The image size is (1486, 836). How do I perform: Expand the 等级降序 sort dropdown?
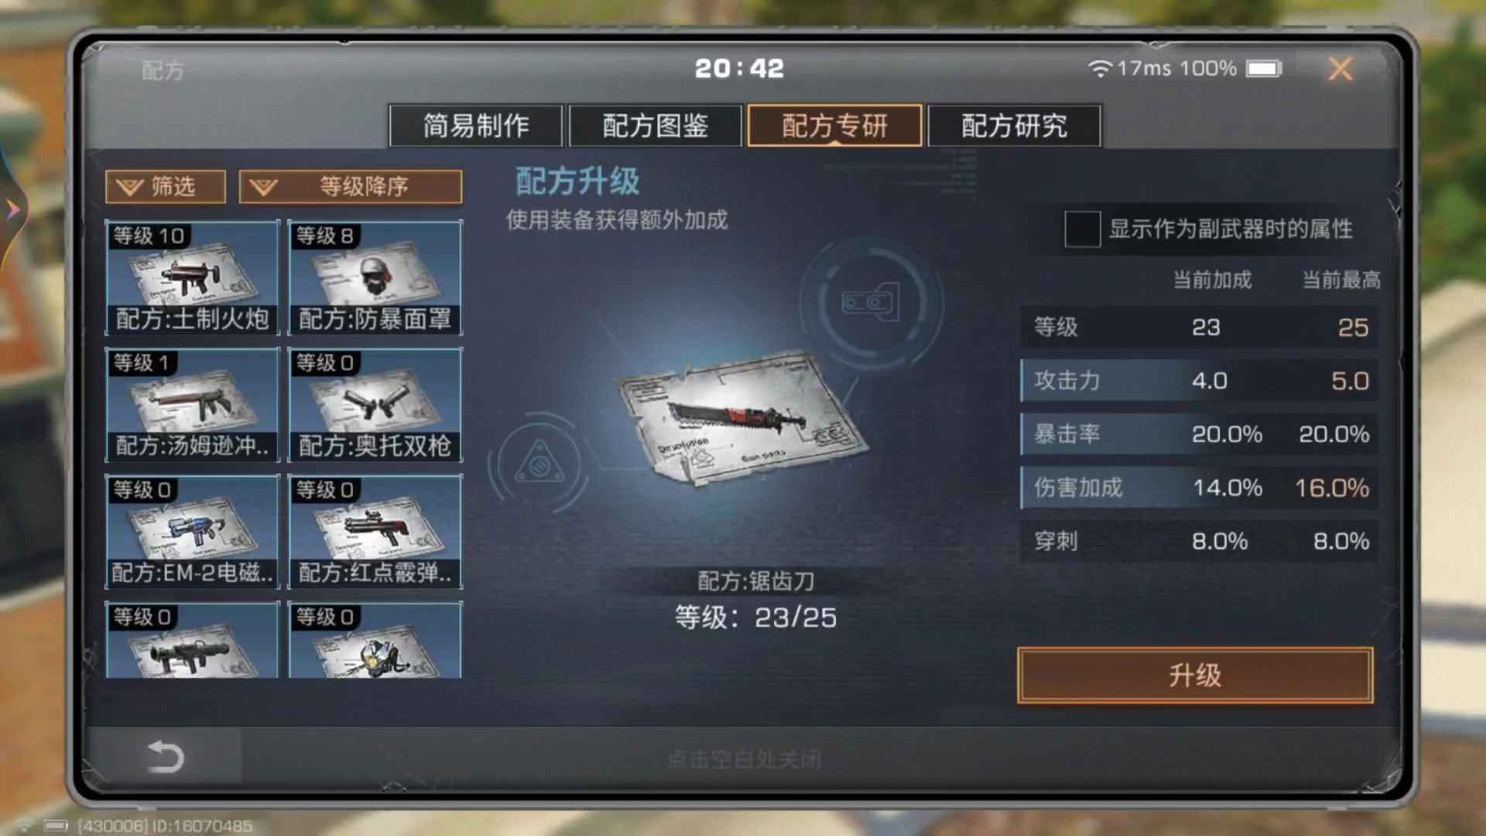(351, 187)
